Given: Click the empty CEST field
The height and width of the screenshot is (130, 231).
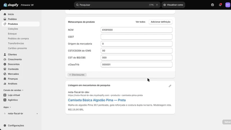Looking at the screenshot, I should [x=136, y=37].
